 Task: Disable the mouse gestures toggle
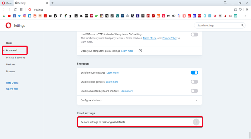194,73
